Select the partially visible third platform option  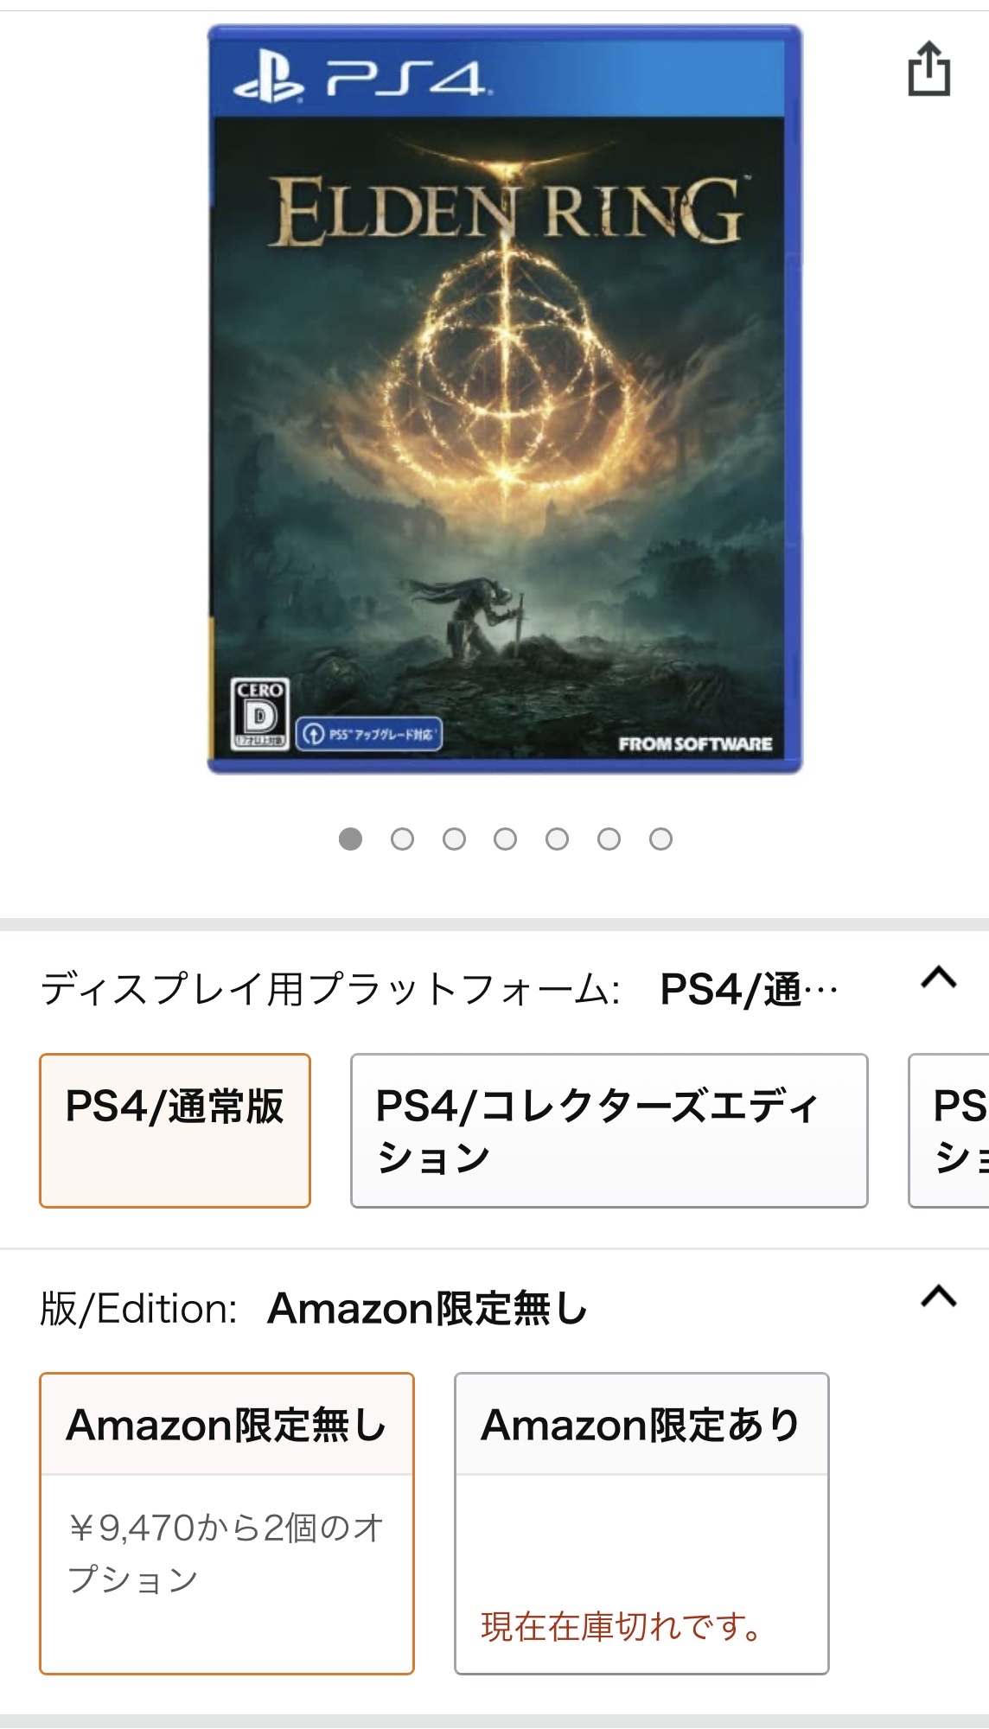[x=948, y=1131]
